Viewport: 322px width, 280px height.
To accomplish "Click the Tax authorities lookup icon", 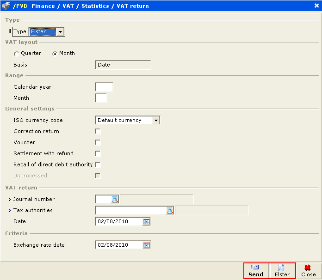I will point(170,210).
